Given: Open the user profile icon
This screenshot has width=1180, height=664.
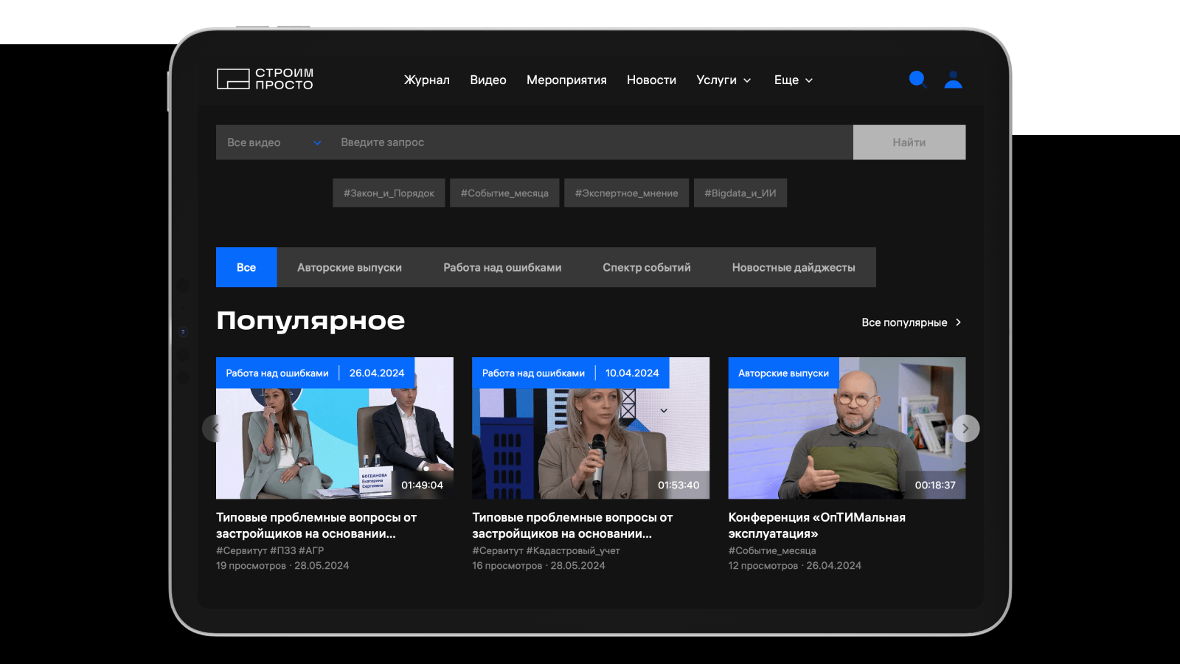Looking at the screenshot, I should (953, 80).
